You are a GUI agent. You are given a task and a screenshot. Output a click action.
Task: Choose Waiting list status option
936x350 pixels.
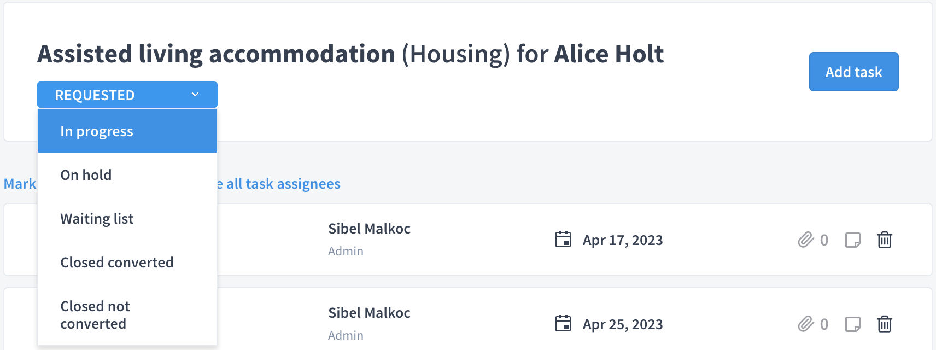point(127,218)
